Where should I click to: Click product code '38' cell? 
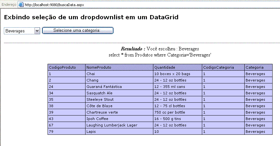pyautogui.click(x=67, y=106)
